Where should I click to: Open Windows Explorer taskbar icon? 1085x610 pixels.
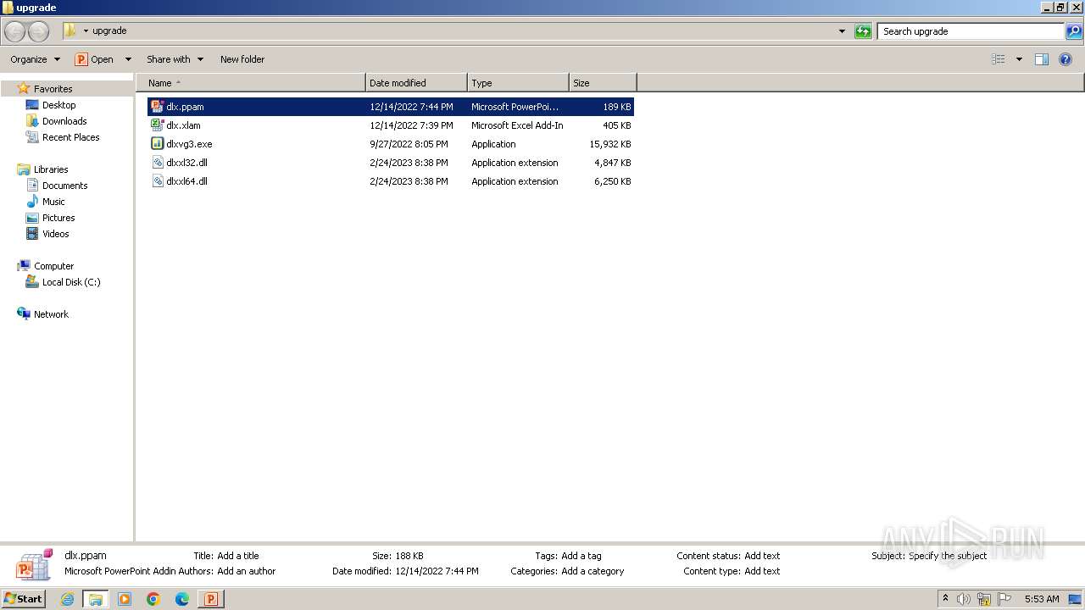(x=96, y=599)
